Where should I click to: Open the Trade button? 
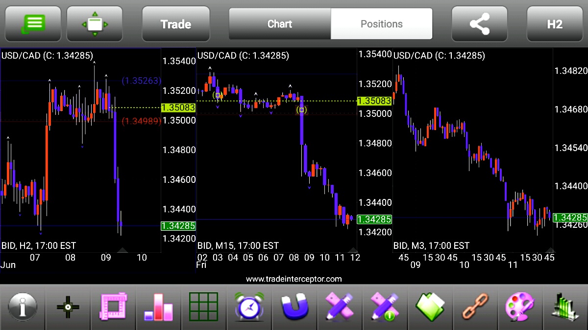[176, 23]
